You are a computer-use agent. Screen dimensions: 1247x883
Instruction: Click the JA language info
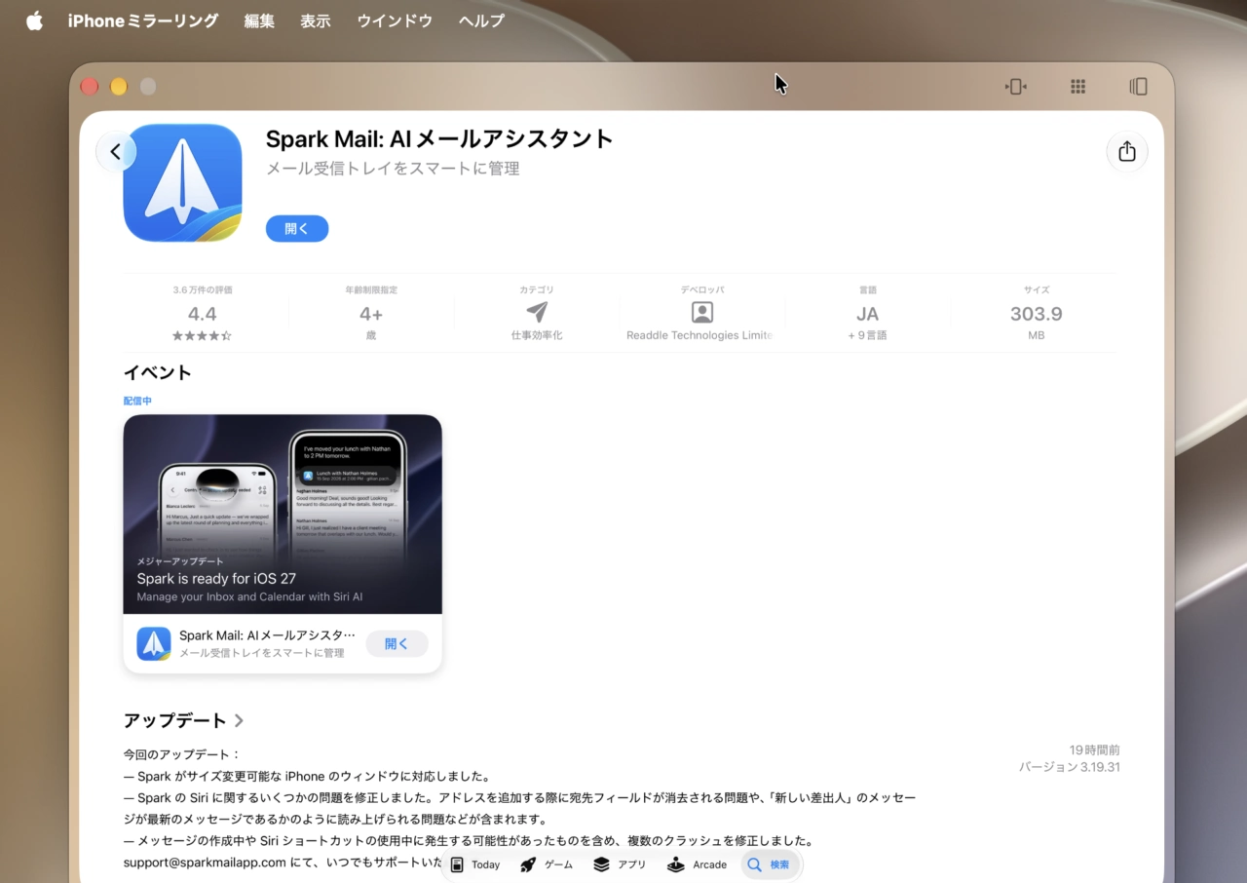[867, 314]
